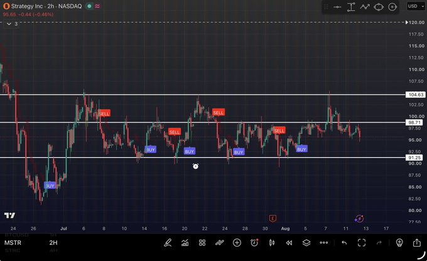Click the lightbulb publish idea icon
This screenshot has height=261, width=427.
point(399,243)
